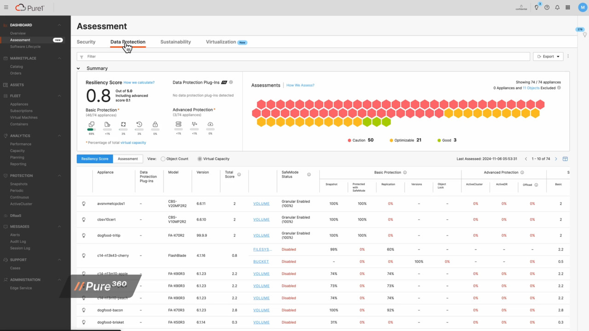Open the apps grid icon
The width and height of the screenshot is (589, 331).
tap(568, 7)
